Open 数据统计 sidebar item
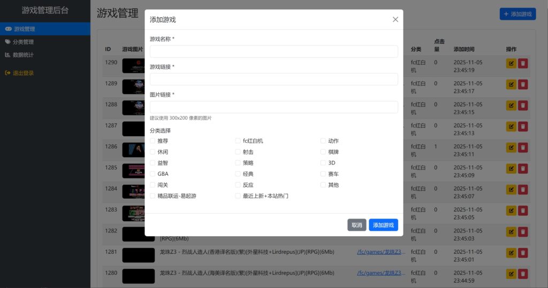Screen dimensions: 548x288 [x=45, y=55]
